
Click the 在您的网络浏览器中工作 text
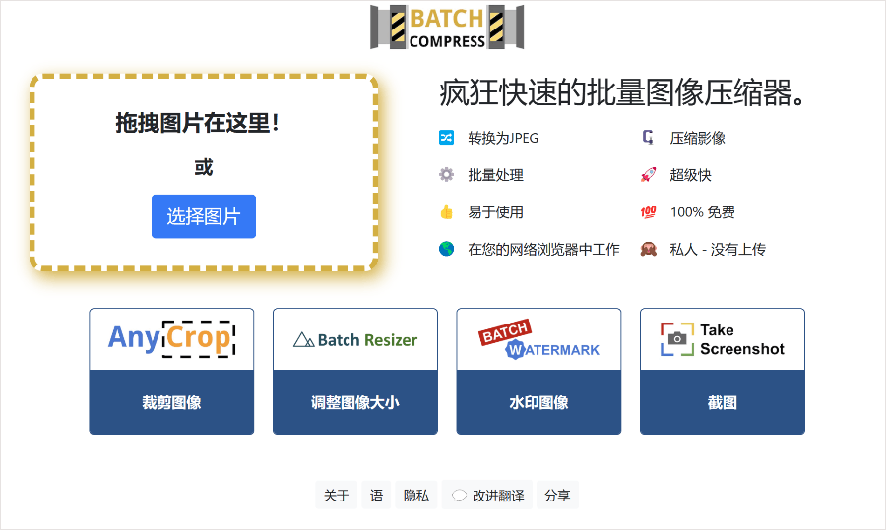pyautogui.click(x=543, y=250)
